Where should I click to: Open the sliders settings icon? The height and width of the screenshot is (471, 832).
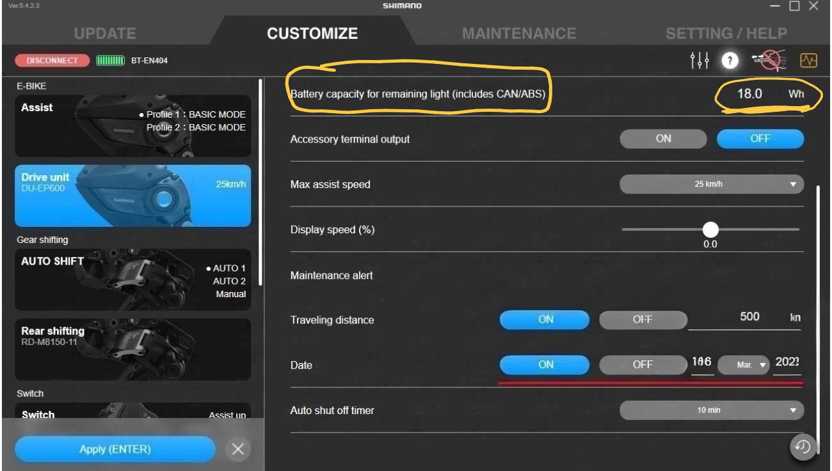click(700, 60)
